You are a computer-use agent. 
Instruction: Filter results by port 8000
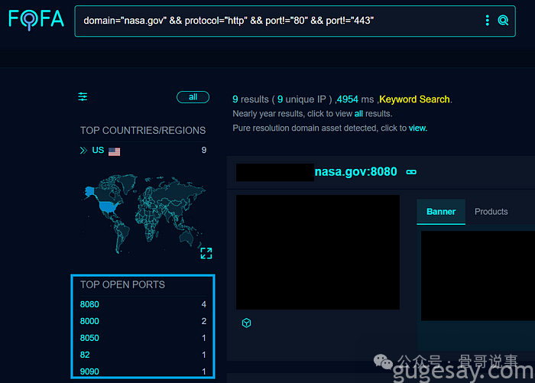(x=89, y=321)
